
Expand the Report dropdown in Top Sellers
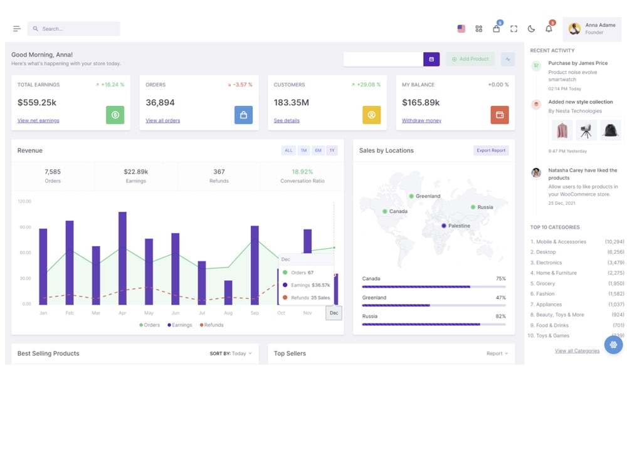pos(497,353)
